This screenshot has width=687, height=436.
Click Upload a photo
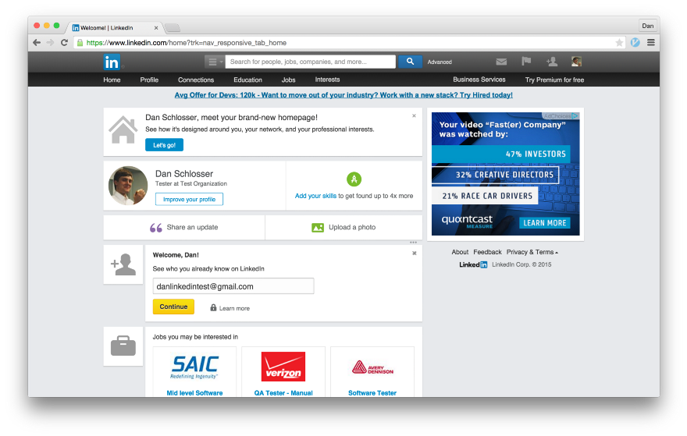click(352, 227)
